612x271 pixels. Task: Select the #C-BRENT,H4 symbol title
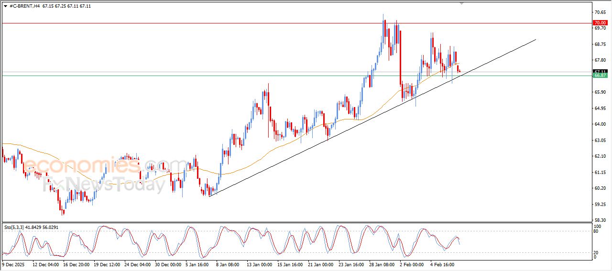point(24,6)
